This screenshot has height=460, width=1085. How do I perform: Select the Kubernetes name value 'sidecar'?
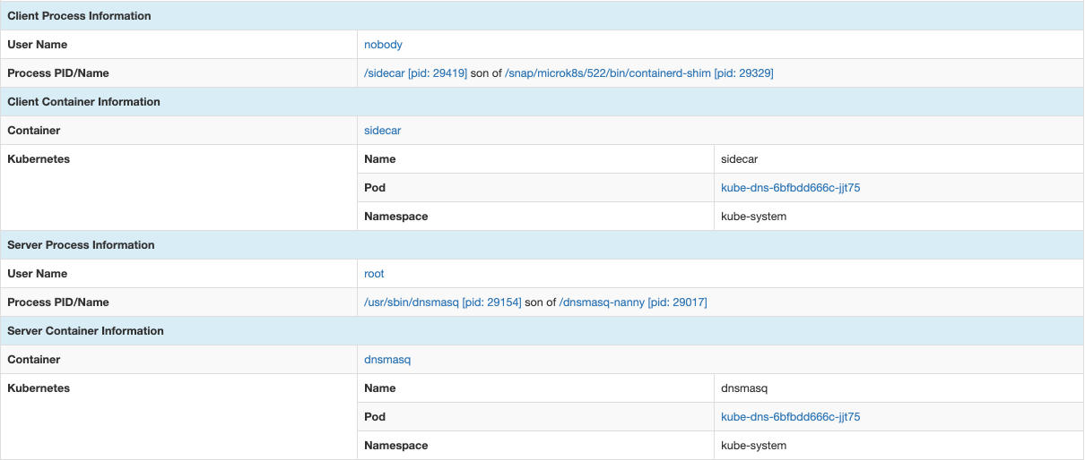pyautogui.click(x=740, y=159)
